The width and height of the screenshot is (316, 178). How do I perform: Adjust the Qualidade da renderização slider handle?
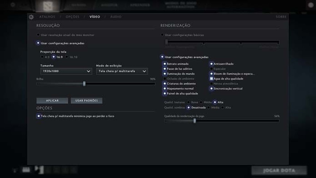(195, 121)
